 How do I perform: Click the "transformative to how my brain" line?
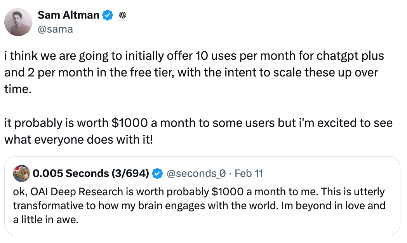[x=199, y=206]
